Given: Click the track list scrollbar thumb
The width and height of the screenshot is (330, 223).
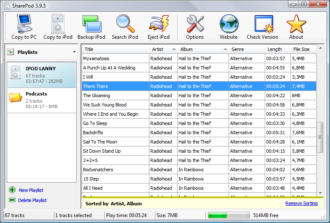Looking at the screenshot, I should tap(320, 137).
